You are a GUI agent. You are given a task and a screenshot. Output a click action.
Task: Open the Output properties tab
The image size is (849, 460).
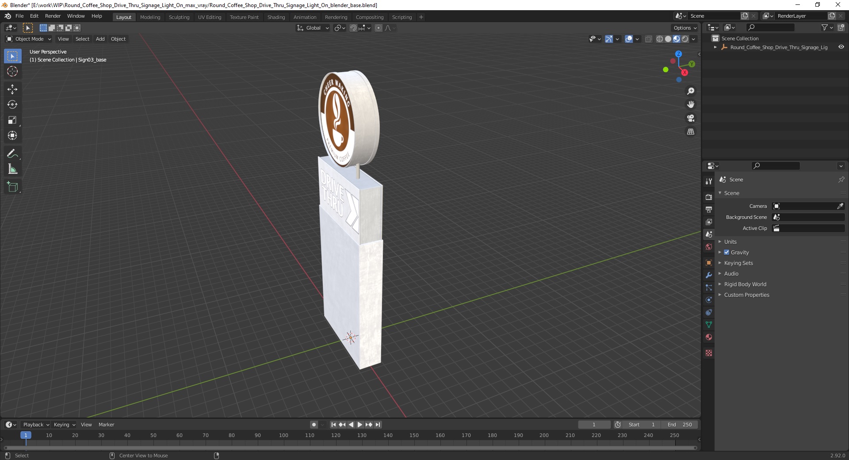tap(709, 209)
